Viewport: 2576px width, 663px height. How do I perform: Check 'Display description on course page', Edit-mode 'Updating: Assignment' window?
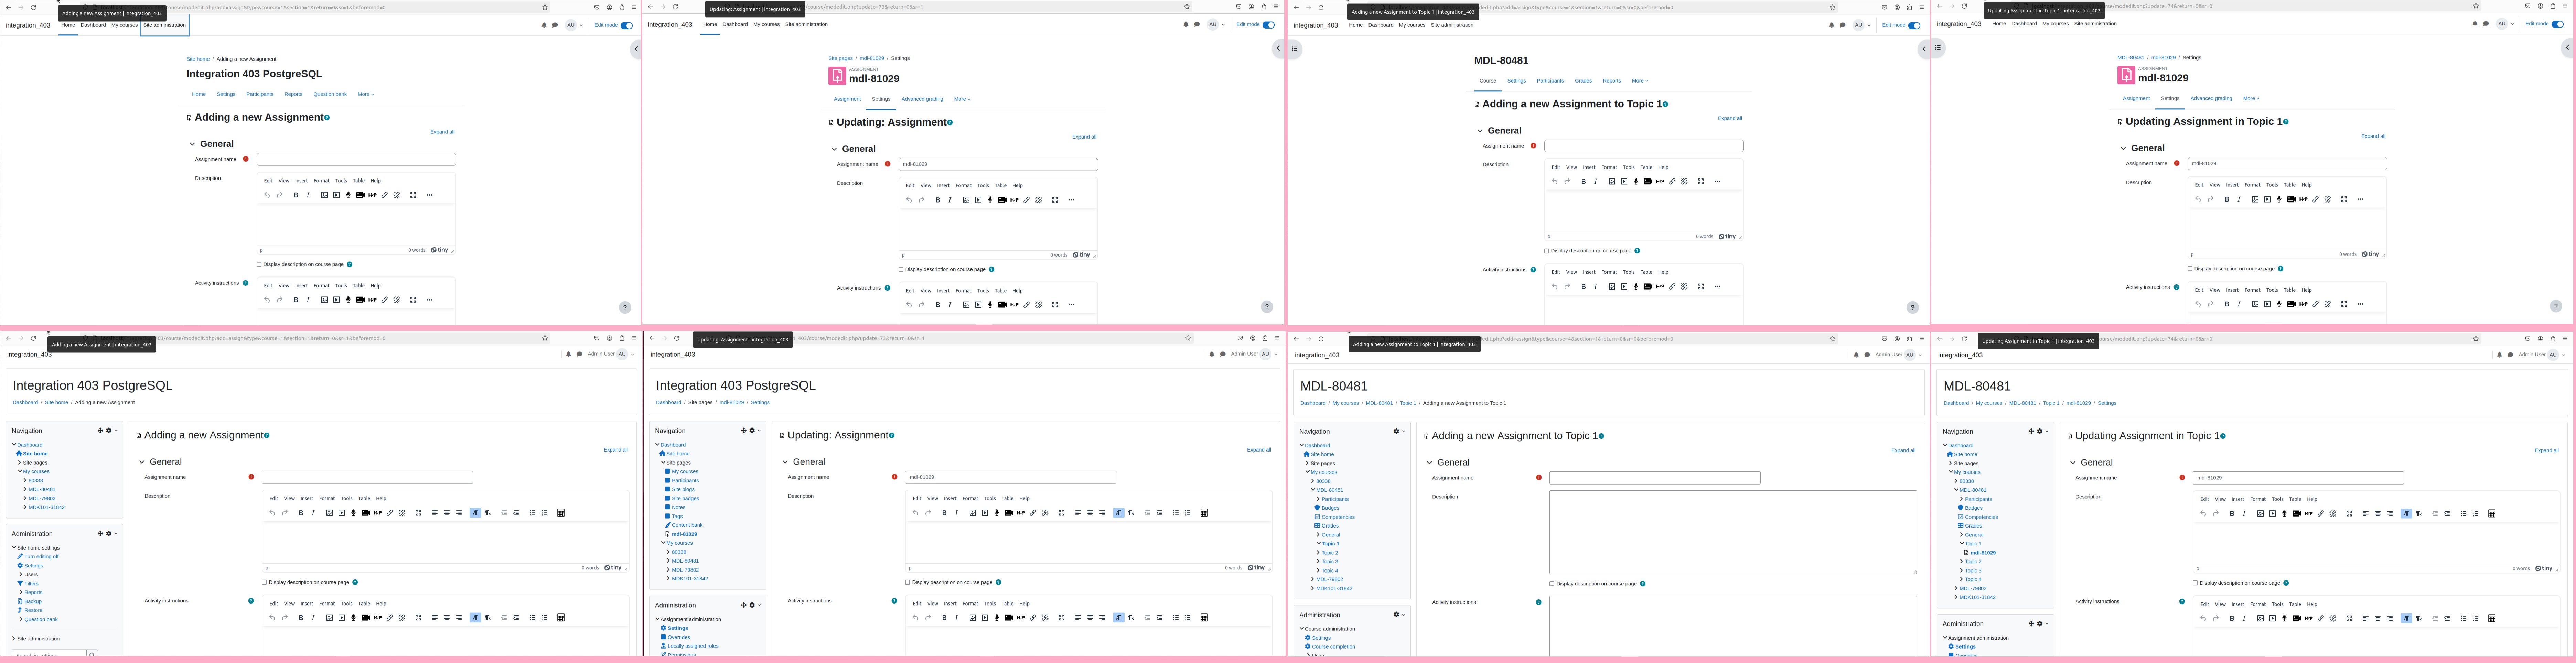[x=901, y=269]
